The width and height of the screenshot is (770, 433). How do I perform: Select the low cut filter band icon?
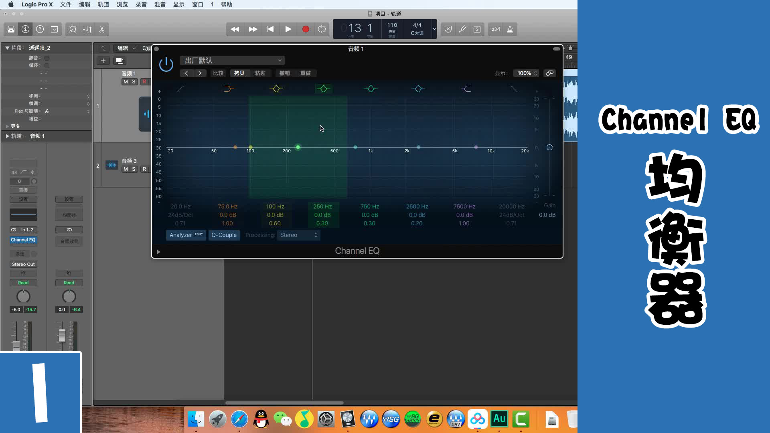(182, 89)
